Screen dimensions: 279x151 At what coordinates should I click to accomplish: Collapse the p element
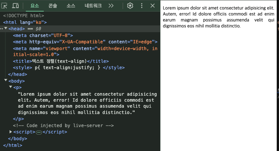click(10, 87)
